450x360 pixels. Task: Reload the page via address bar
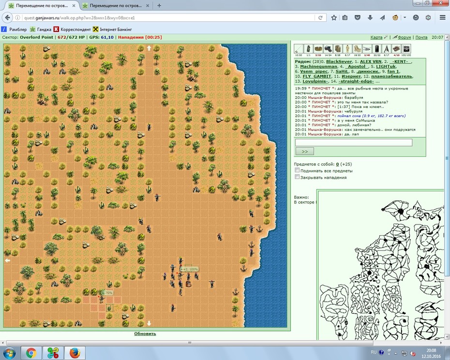point(320,18)
